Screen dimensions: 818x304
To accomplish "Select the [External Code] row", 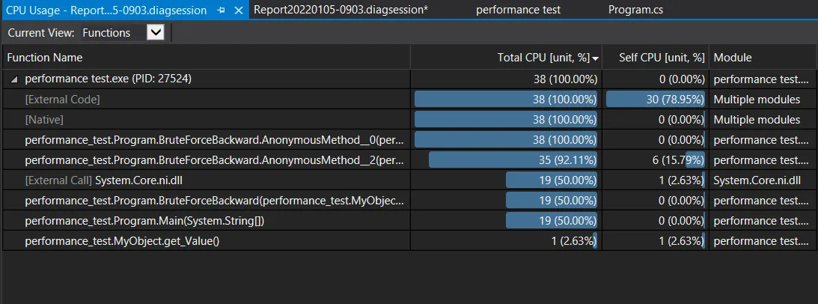I will tap(62, 100).
